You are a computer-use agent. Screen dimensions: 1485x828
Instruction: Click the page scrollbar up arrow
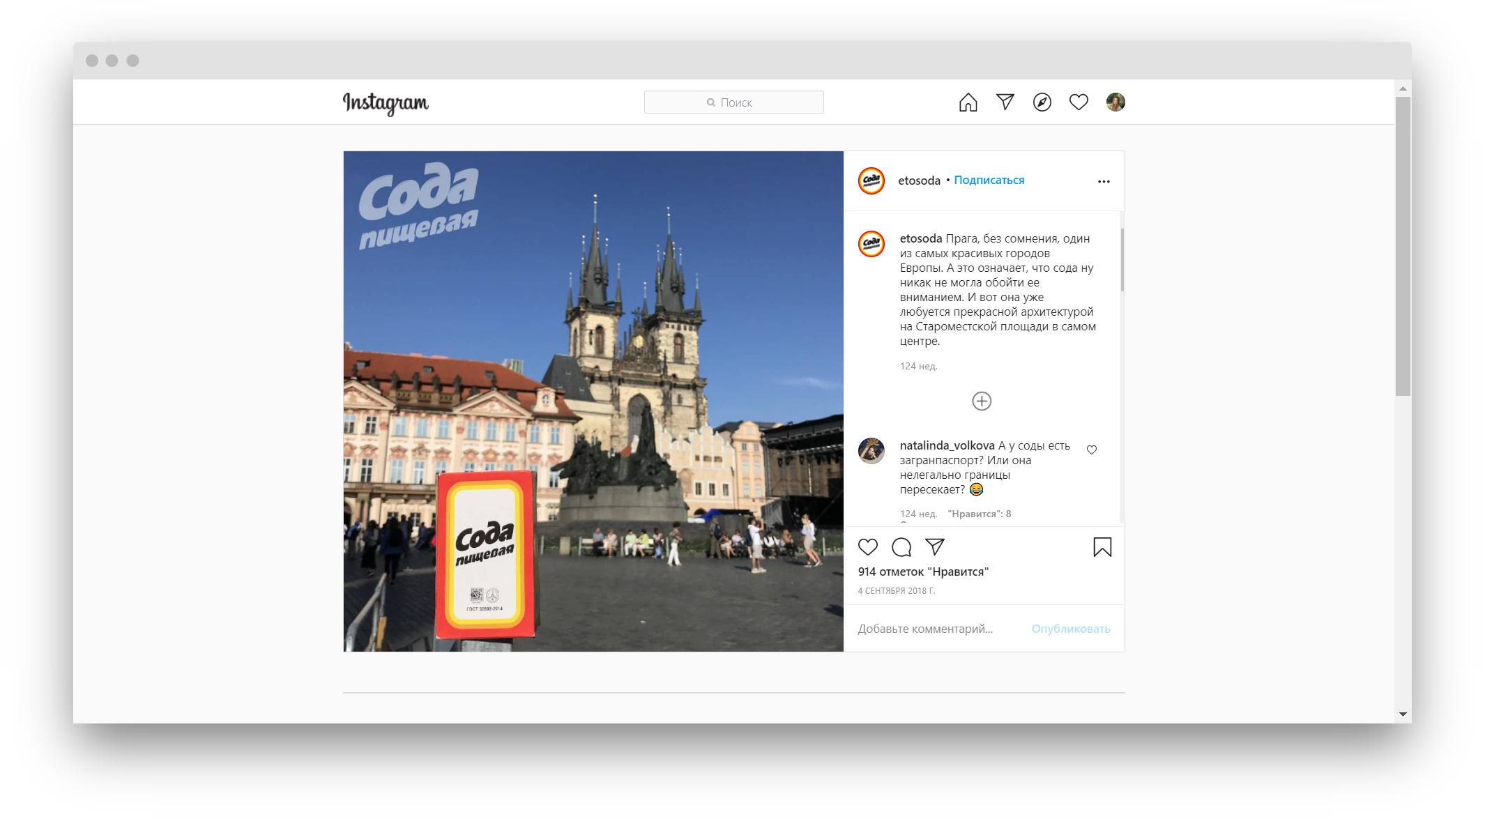point(1403,89)
